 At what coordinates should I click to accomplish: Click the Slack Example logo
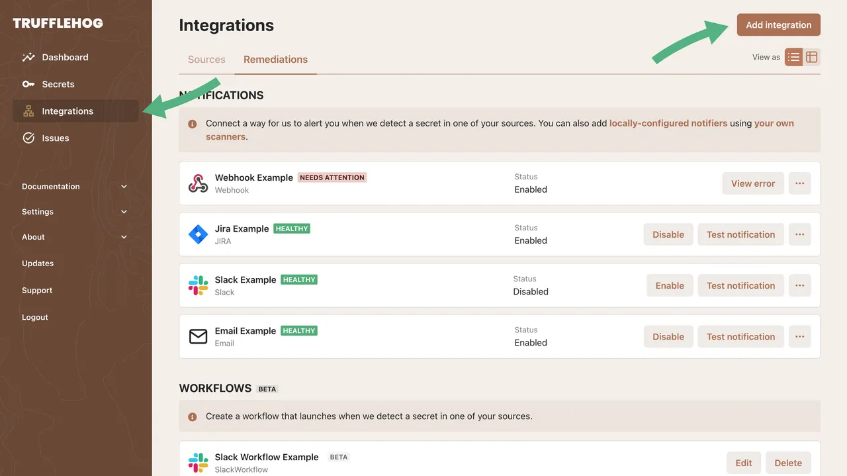click(x=198, y=285)
